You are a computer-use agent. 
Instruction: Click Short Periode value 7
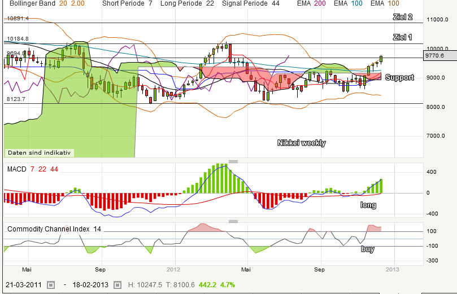click(x=150, y=3)
